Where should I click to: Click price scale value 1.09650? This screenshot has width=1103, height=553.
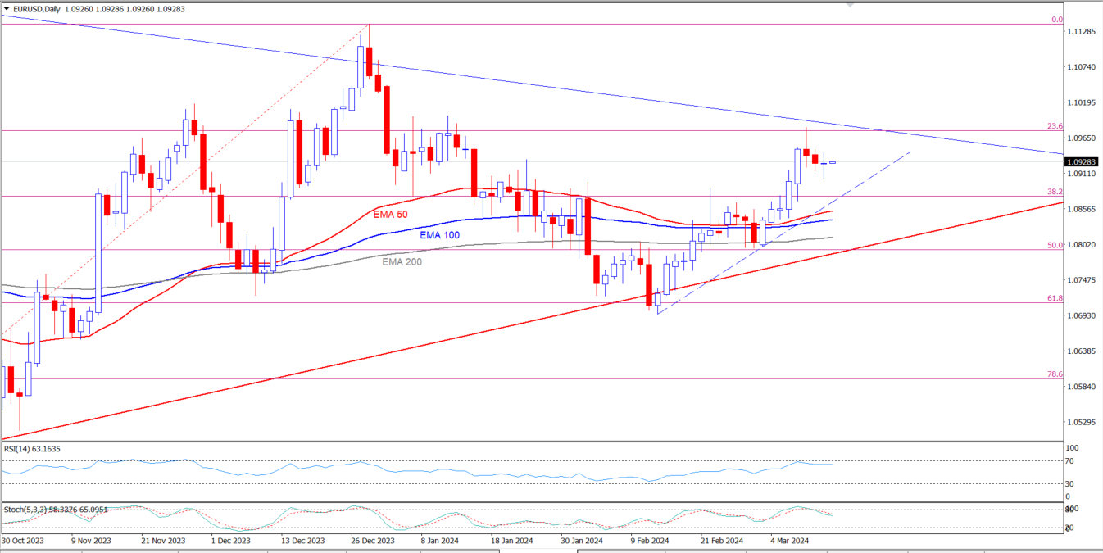(x=1083, y=138)
